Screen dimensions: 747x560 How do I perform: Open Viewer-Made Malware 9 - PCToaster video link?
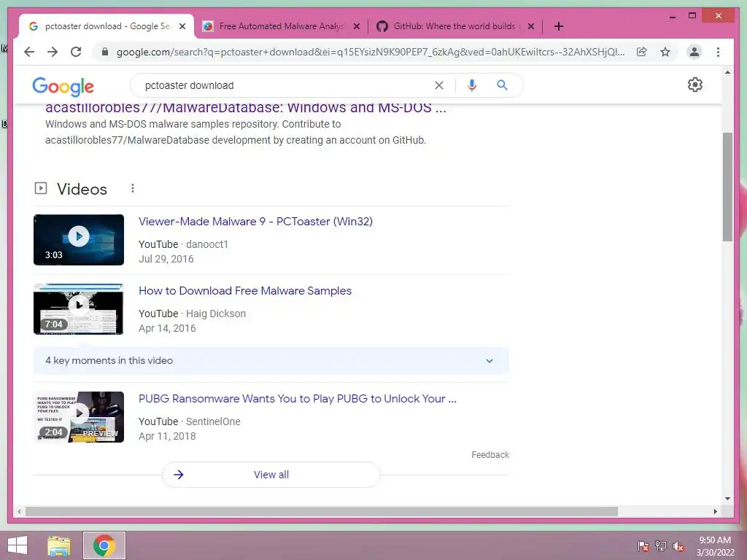pos(255,222)
